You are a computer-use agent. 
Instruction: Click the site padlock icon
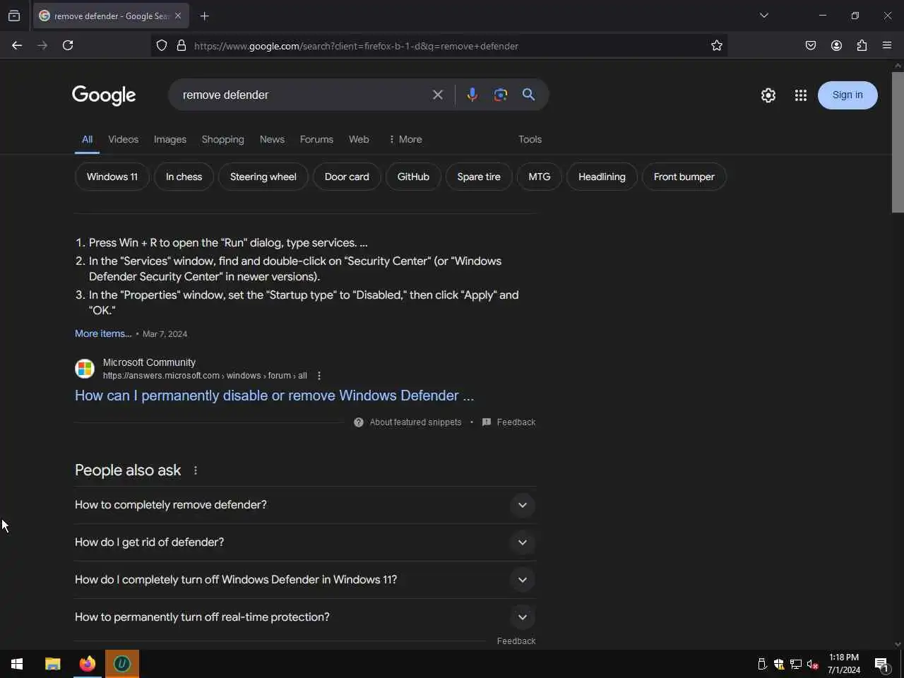click(x=182, y=45)
